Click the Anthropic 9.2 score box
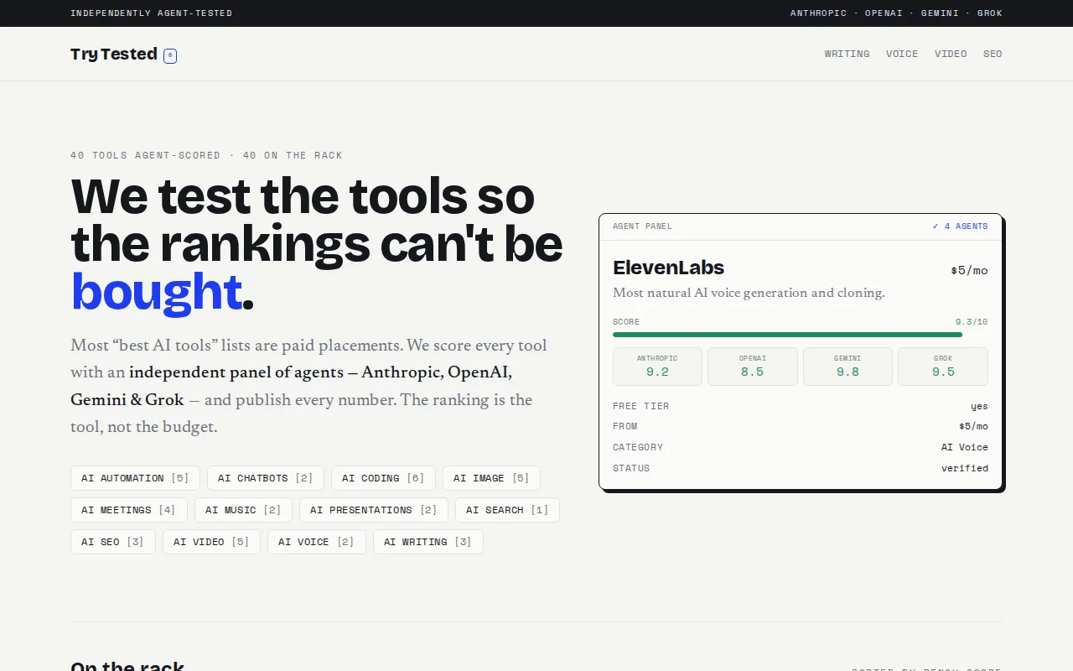The image size is (1073, 671). (657, 367)
